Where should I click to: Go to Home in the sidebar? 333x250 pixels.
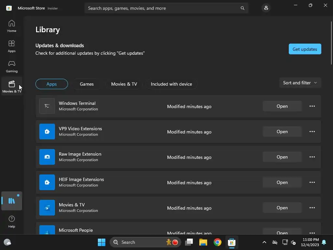coord(12,26)
